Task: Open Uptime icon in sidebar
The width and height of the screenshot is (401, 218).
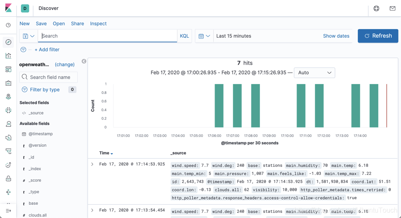Action: click(x=9, y=165)
